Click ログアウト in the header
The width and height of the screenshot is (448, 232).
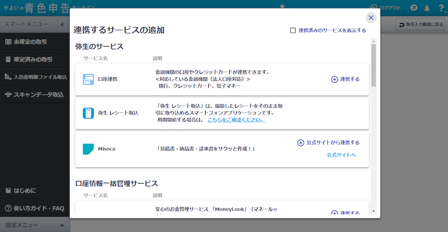click(385, 8)
